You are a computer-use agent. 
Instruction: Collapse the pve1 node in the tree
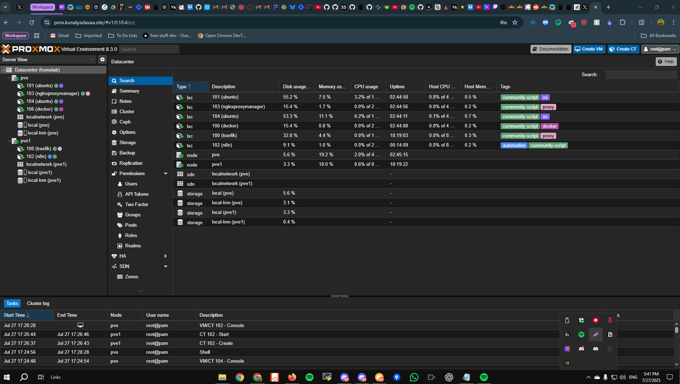coord(8,140)
